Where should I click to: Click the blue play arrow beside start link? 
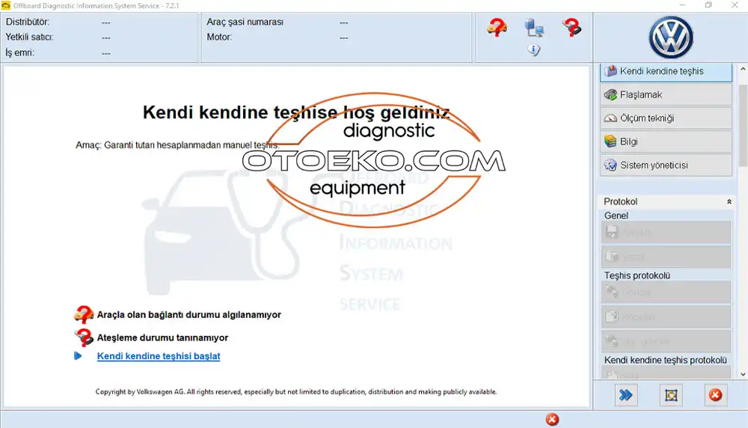click(x=79, y=356)
